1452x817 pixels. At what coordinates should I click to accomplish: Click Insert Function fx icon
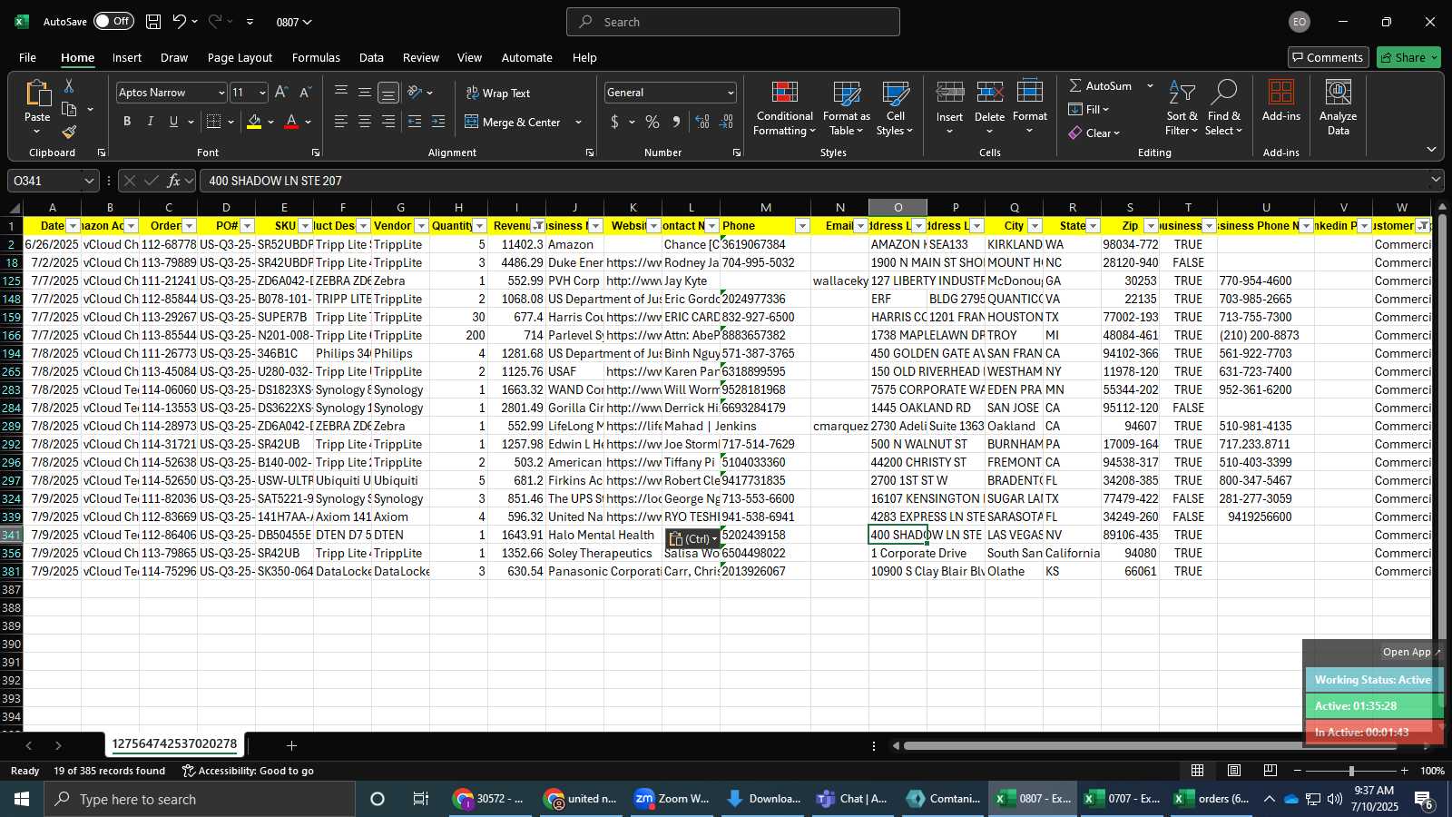pos(173,181)
